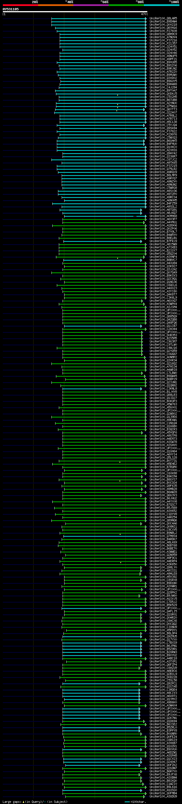Click the UniRef100_B5K529 label

pyautogui.click(x=163, y=605)
